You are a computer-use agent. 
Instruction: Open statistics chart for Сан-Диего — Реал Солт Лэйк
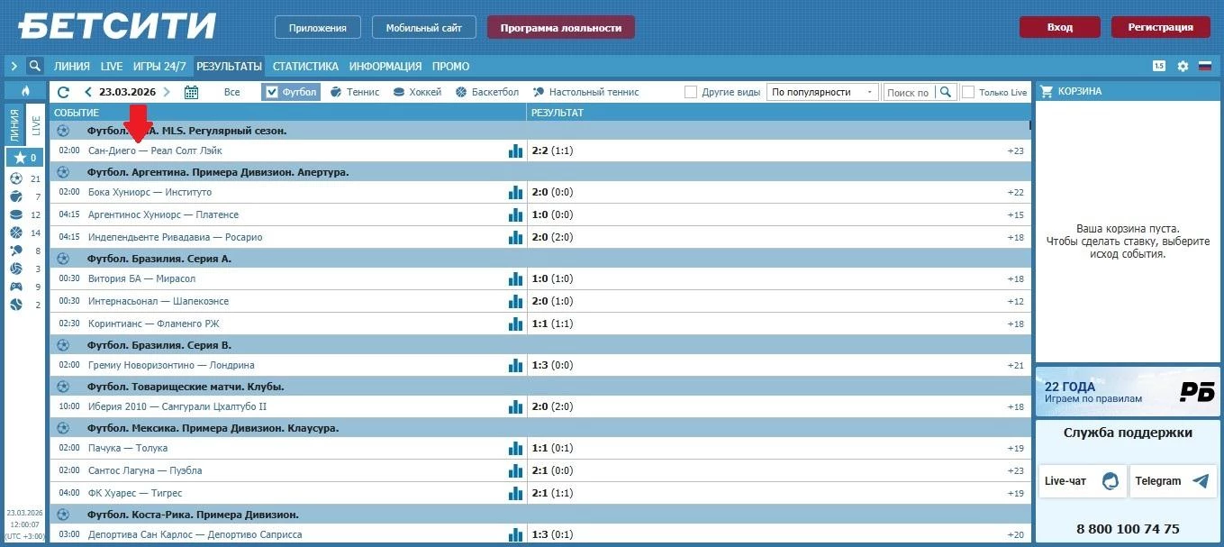pos(515,150)
